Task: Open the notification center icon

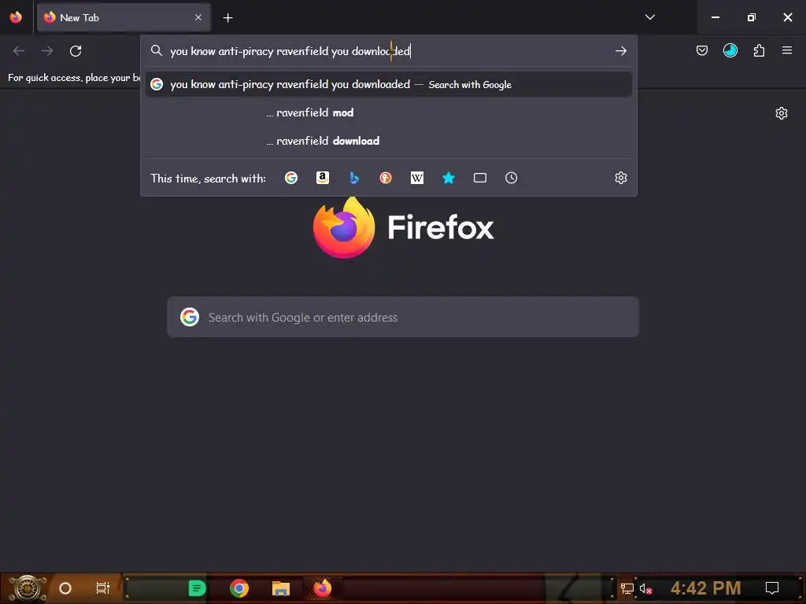Action: tap(772, 588)
